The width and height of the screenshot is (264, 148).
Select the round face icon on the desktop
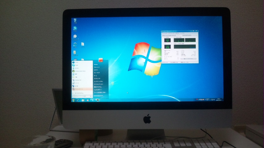[x=75, y=36]
